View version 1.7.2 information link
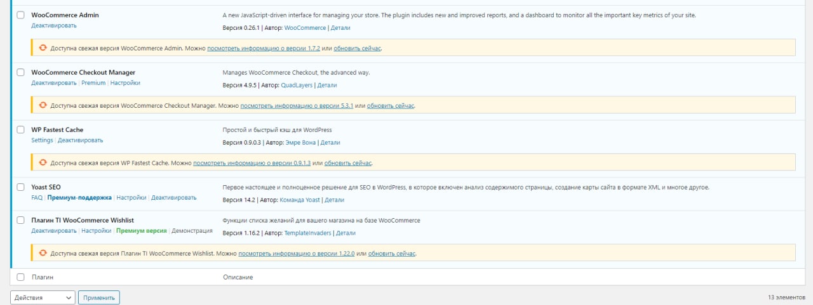 tap(263, 48)
